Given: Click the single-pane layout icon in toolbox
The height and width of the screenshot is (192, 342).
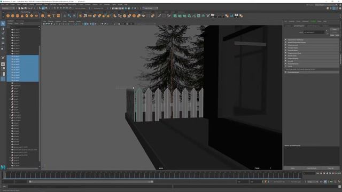Looking at the screenshot, I should 3,64.
